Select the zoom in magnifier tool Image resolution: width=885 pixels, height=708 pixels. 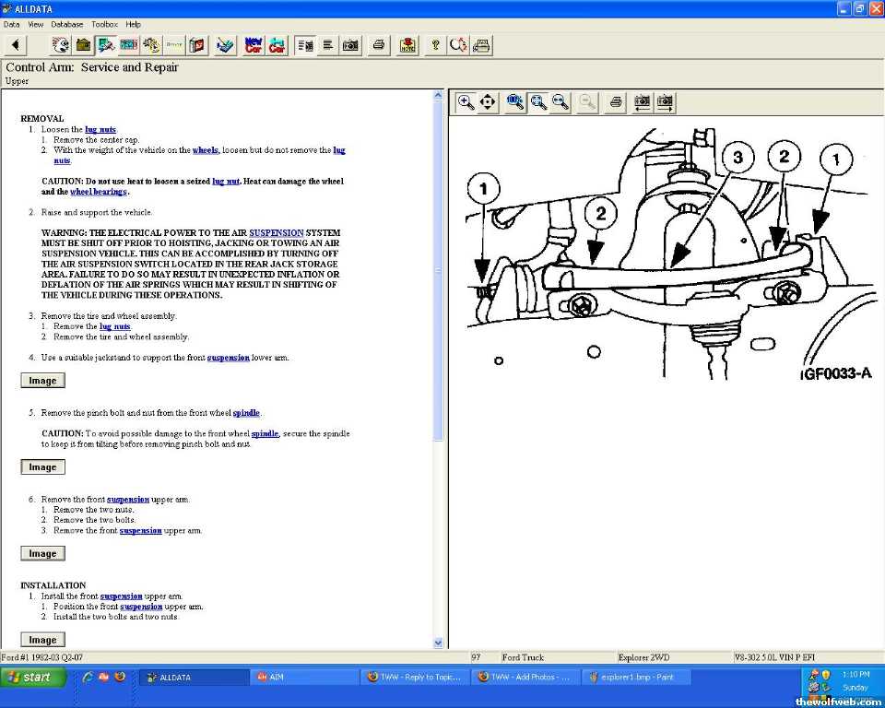[466, 101]
